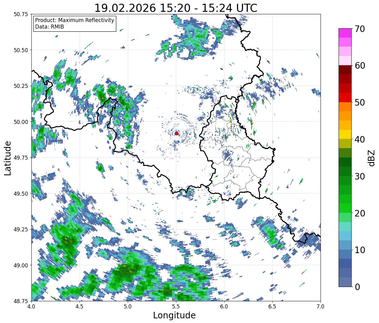Screen dimensions: 379x323
Task: Click the latitude tick label 48.75
Action: tap(21, 301)
